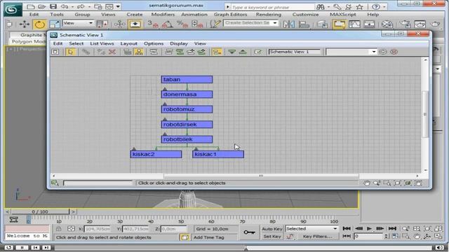This screenshot has height=252, width=449.
Task: Go to end frame
Action: tap(393, 229)
